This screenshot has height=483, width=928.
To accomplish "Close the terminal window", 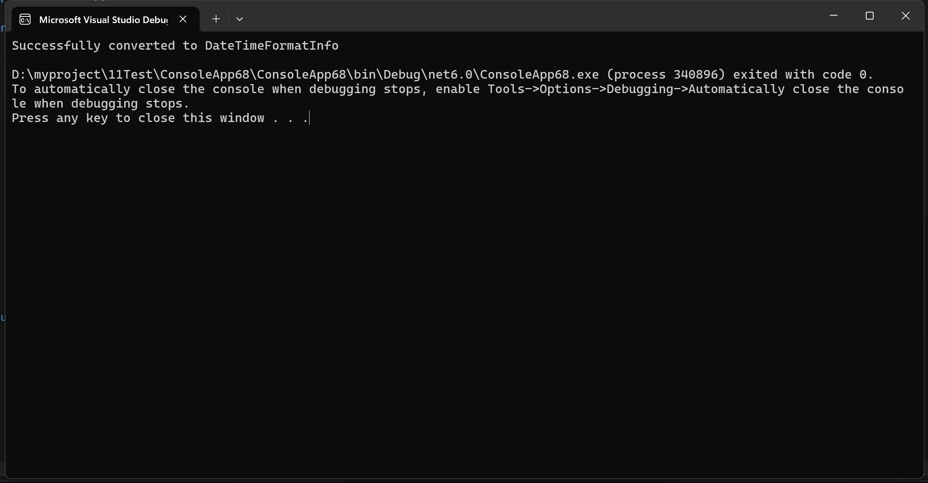I will click(906, 16).
